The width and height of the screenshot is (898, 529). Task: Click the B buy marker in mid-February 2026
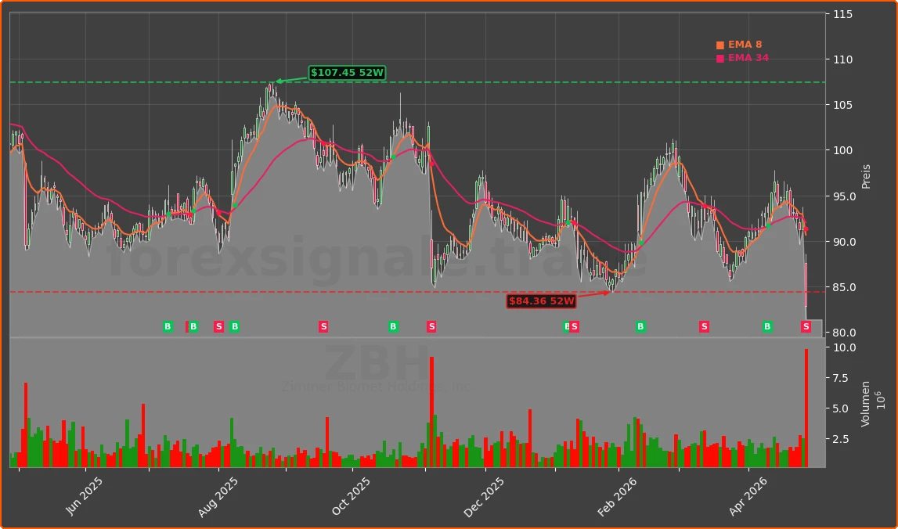pyautogui.click(x=640, y=326)
